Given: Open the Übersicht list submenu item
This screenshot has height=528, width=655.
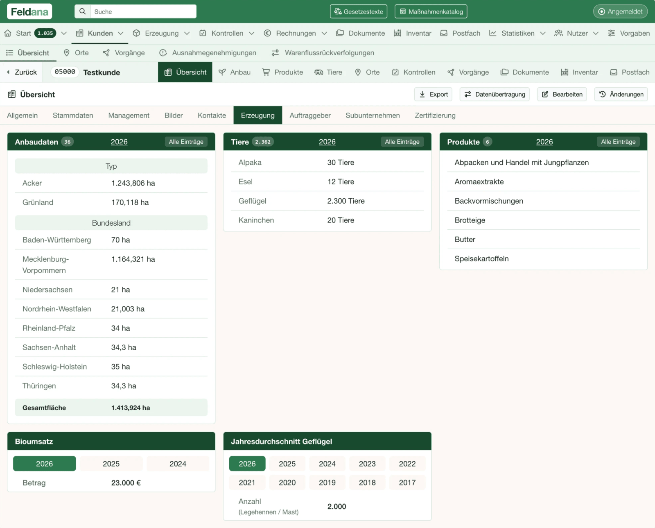Looking at the screenshot, I should pyautogui.click(x=27, y=53).
